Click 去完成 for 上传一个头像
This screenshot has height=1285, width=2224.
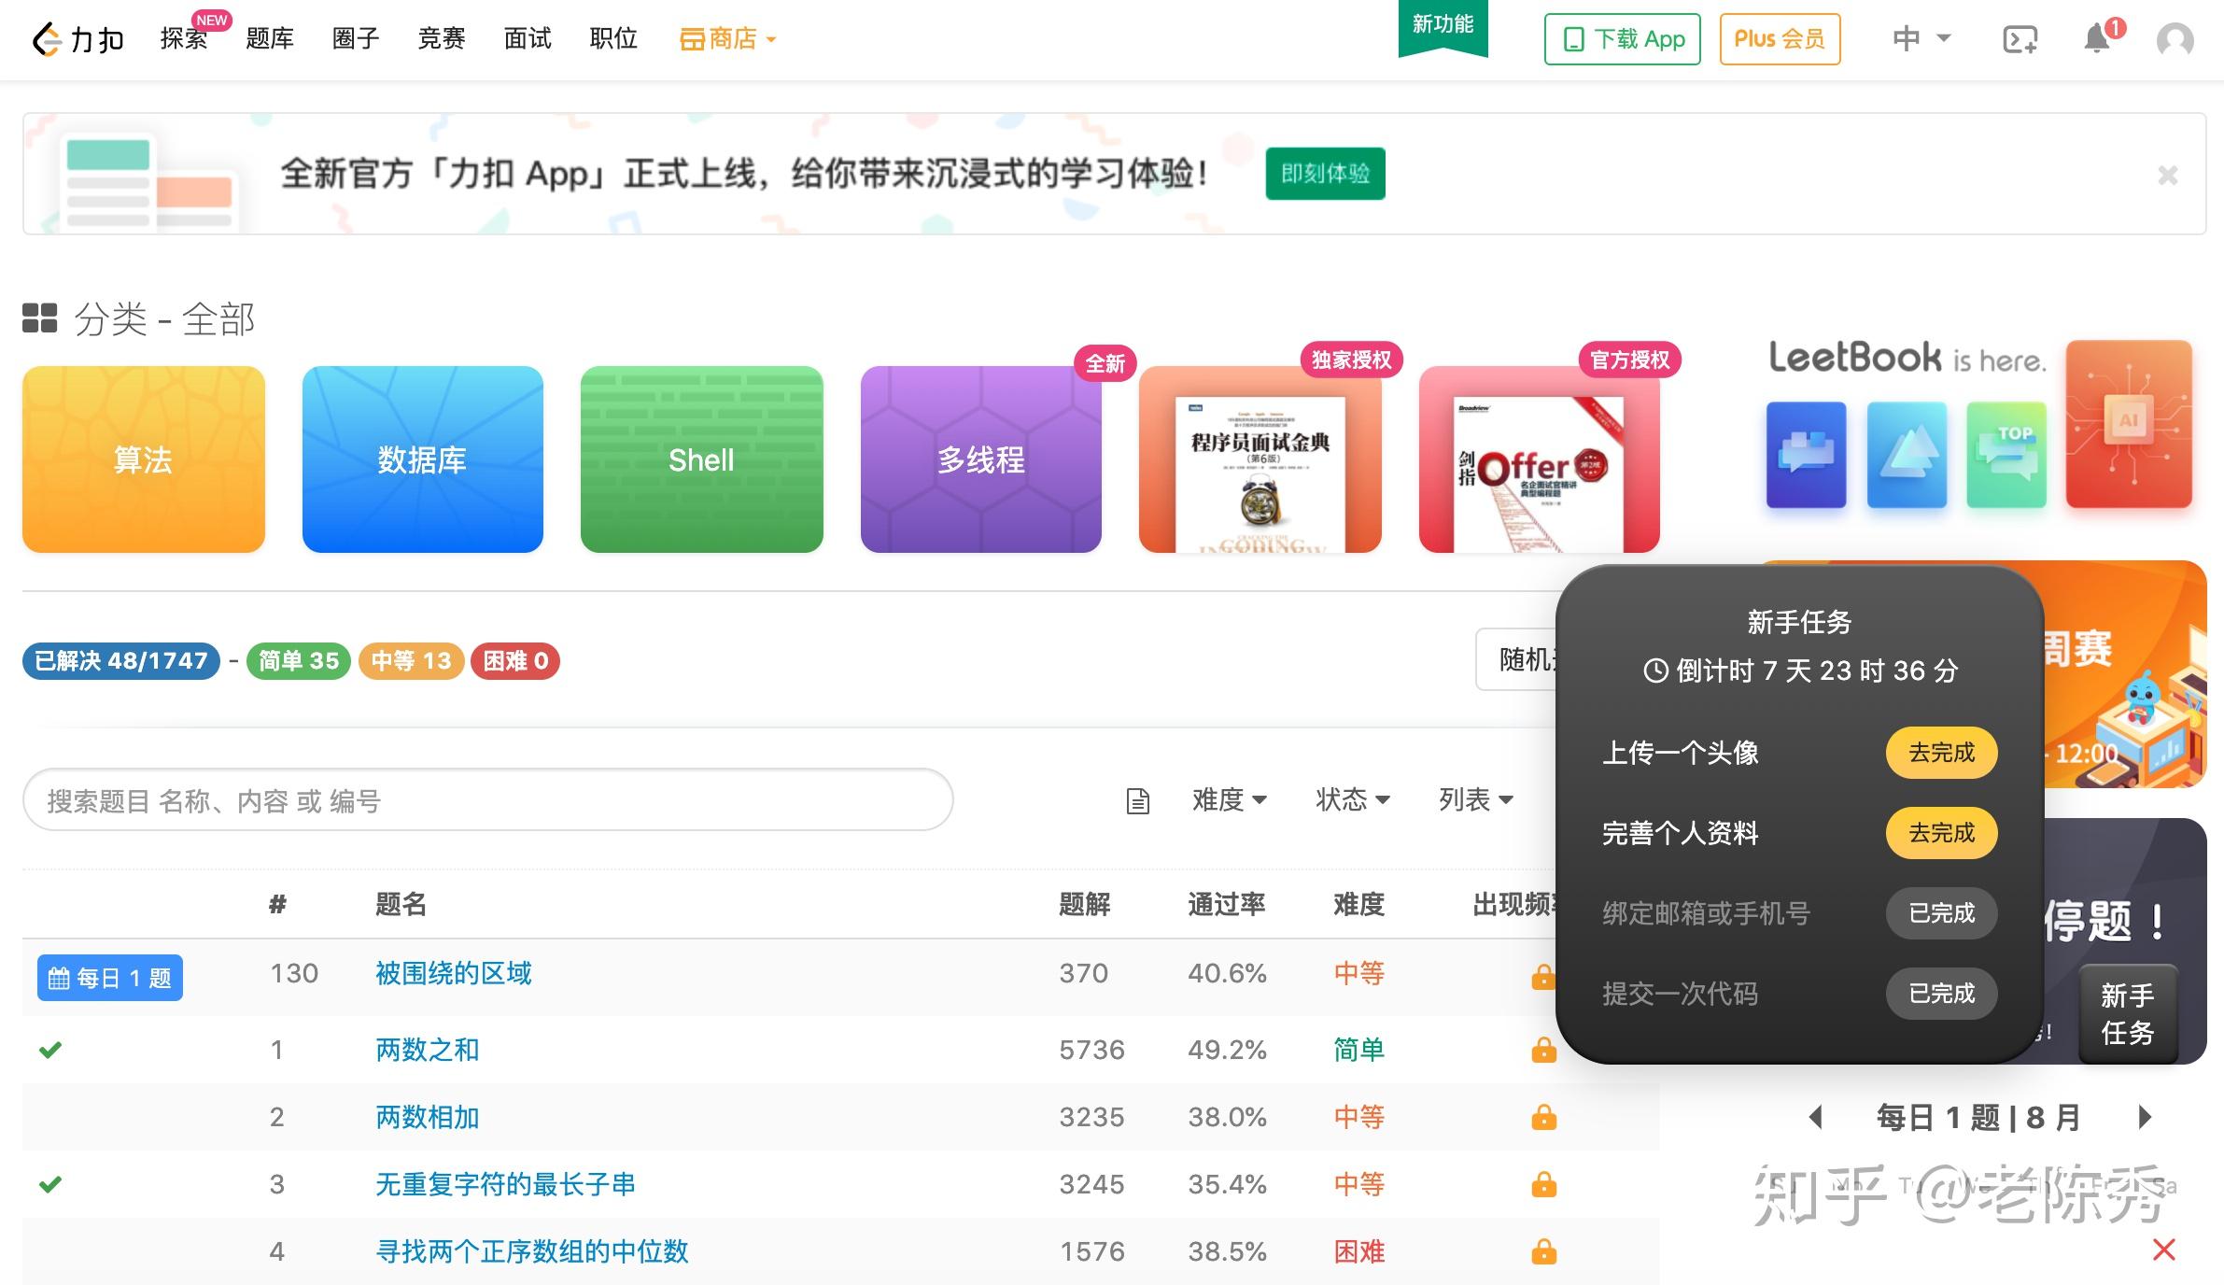(x=1941, y=753)
